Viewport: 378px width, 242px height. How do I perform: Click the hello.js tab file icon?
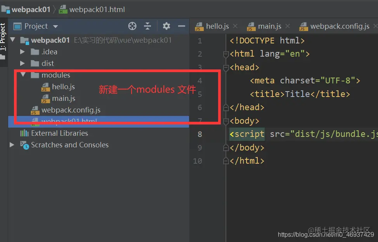coord(199,26)
